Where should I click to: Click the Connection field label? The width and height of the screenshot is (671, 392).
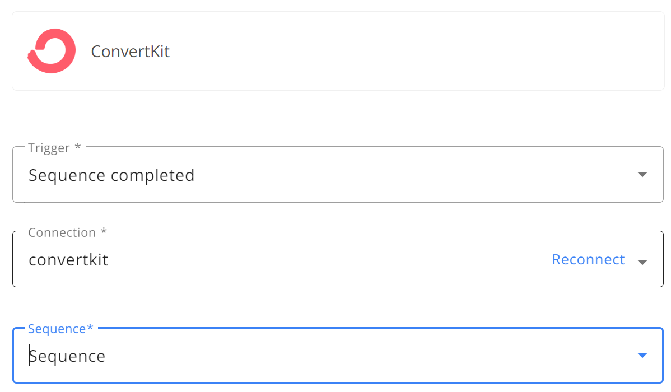click(x=62, y=232)
